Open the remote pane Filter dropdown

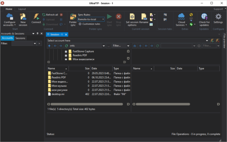click(x=218, y=46)
